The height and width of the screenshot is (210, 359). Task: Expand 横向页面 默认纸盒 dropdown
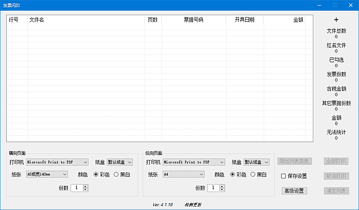[119, 162]
